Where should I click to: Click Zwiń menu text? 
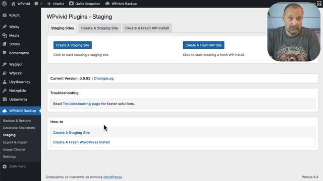point(18,166)
